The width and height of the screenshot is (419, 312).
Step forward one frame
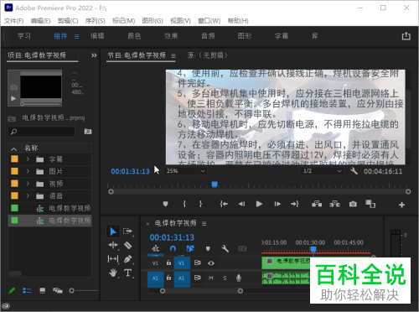pyautogui.click(x=277, y=204)
